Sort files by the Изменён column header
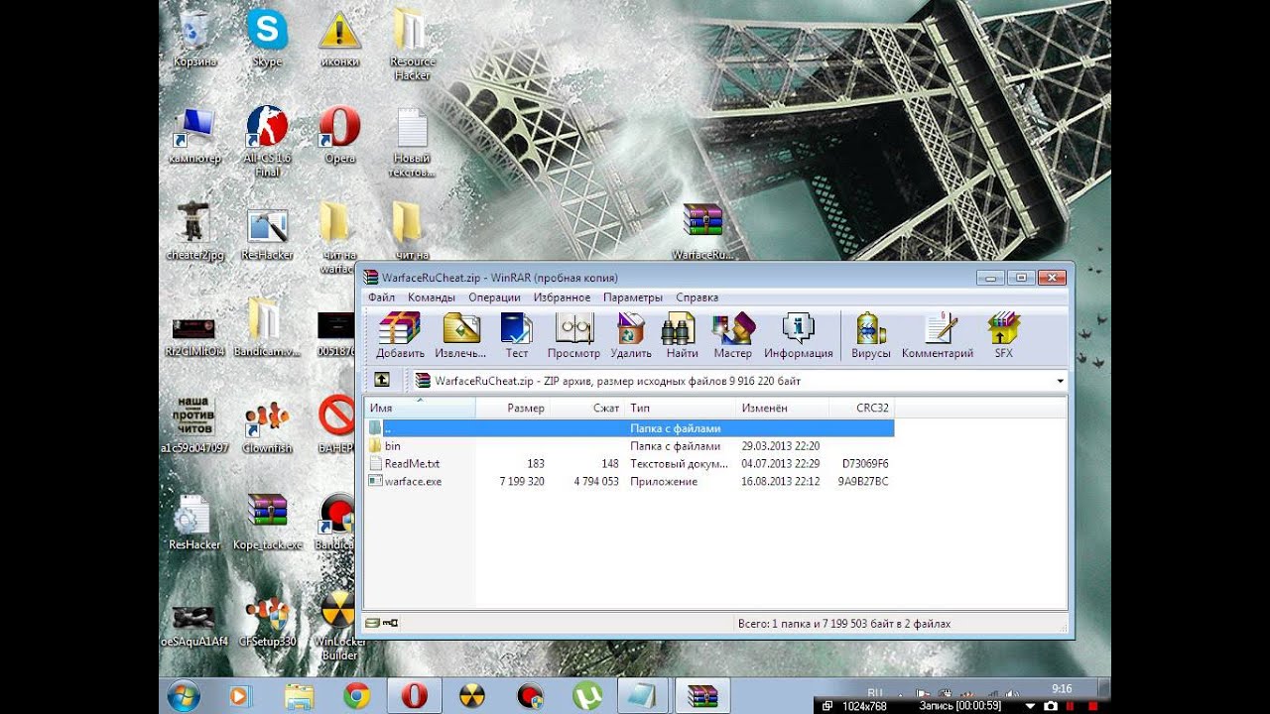 782,408
